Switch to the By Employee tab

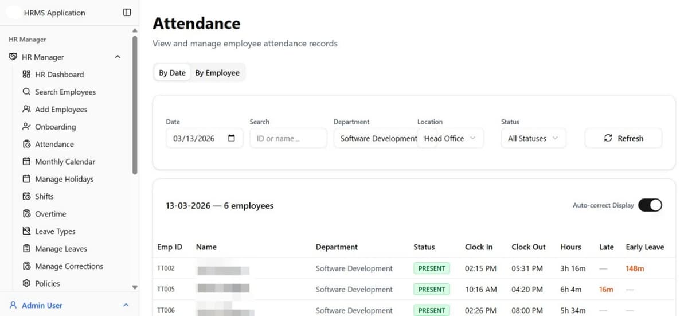(217, 73)
